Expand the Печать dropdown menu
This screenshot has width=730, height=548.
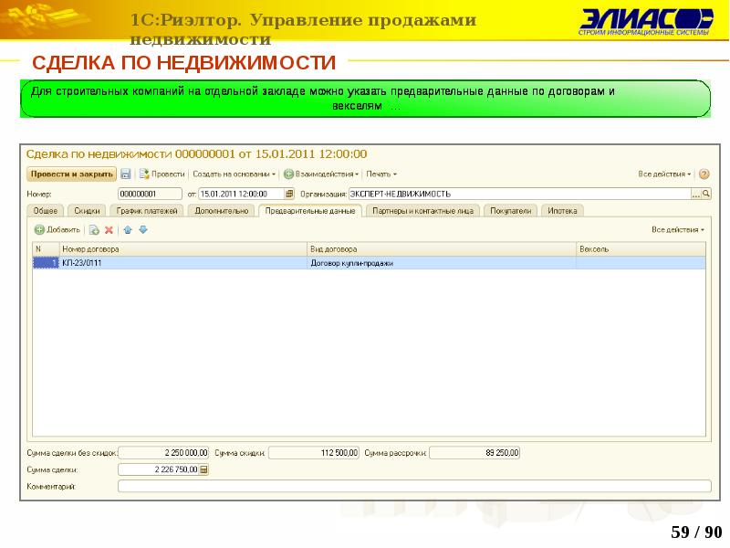(381, 174)
